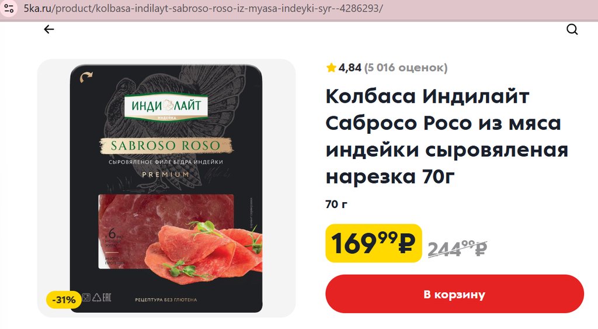Click the PREMIUM text on product image
This screenshot has height=329, width=598.
tap(165, 174)
